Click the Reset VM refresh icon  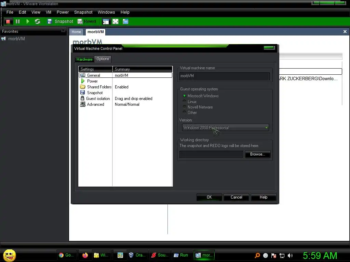pos(38,21)
